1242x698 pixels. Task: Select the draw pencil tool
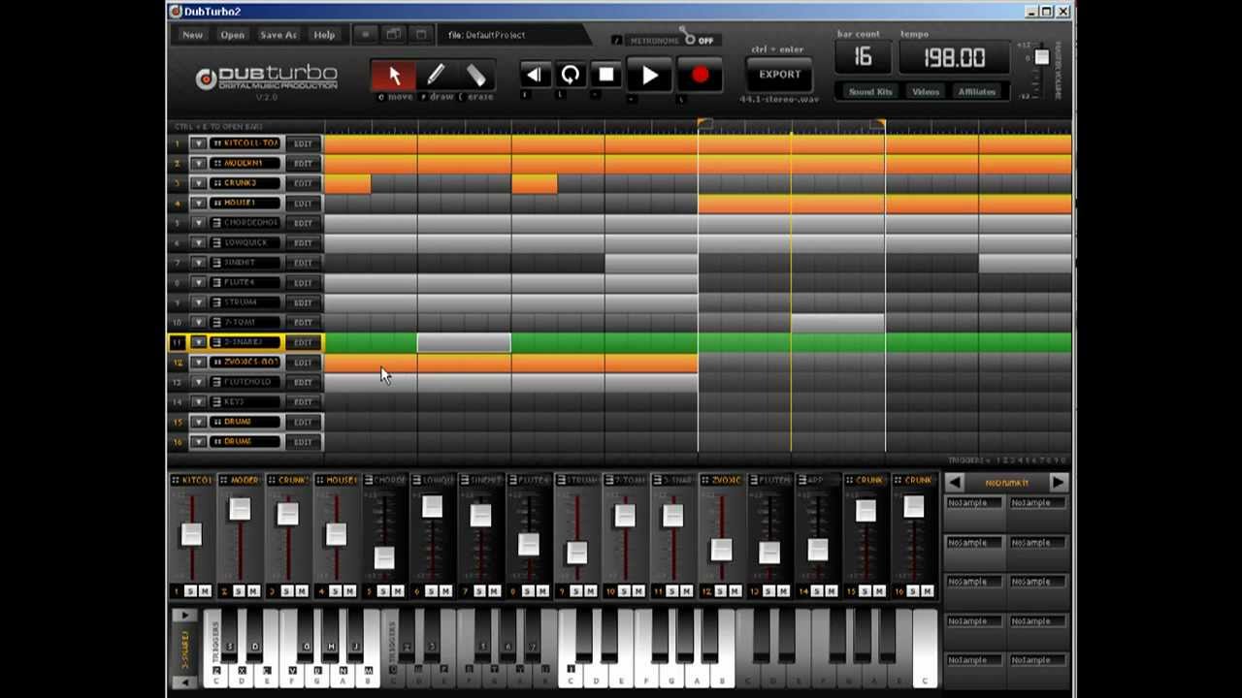435,76
